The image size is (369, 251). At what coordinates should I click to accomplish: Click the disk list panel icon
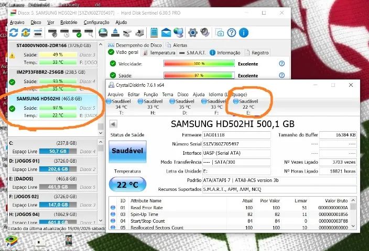point(38,32)
